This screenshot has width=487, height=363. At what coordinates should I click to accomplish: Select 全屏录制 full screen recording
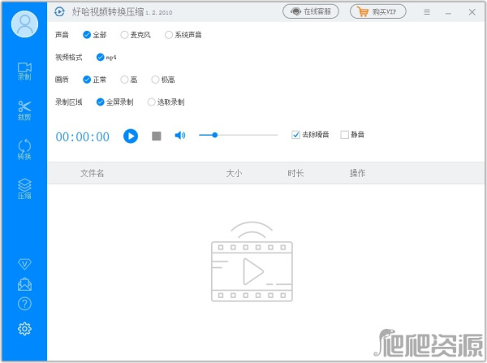115,102
